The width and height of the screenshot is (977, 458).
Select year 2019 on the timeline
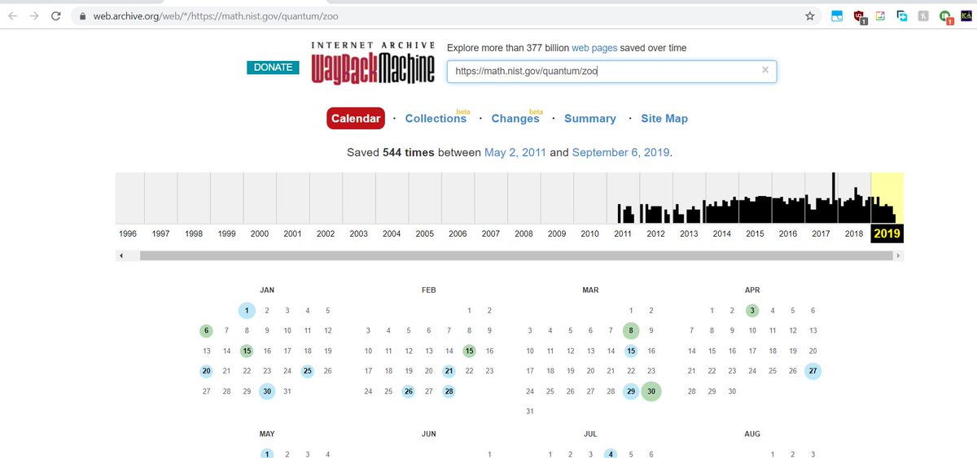coord(887,233)
